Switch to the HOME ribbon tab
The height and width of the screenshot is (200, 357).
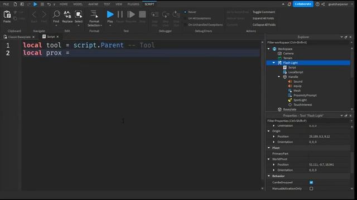coord(64,4)
